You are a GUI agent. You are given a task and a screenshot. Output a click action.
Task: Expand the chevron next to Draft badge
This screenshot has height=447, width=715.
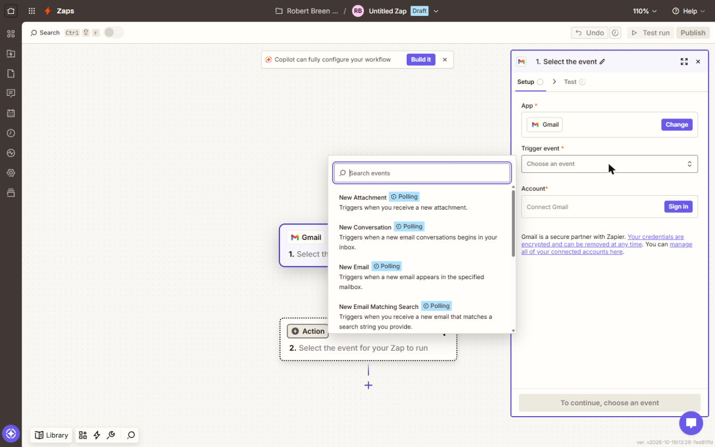click(436, 11)
